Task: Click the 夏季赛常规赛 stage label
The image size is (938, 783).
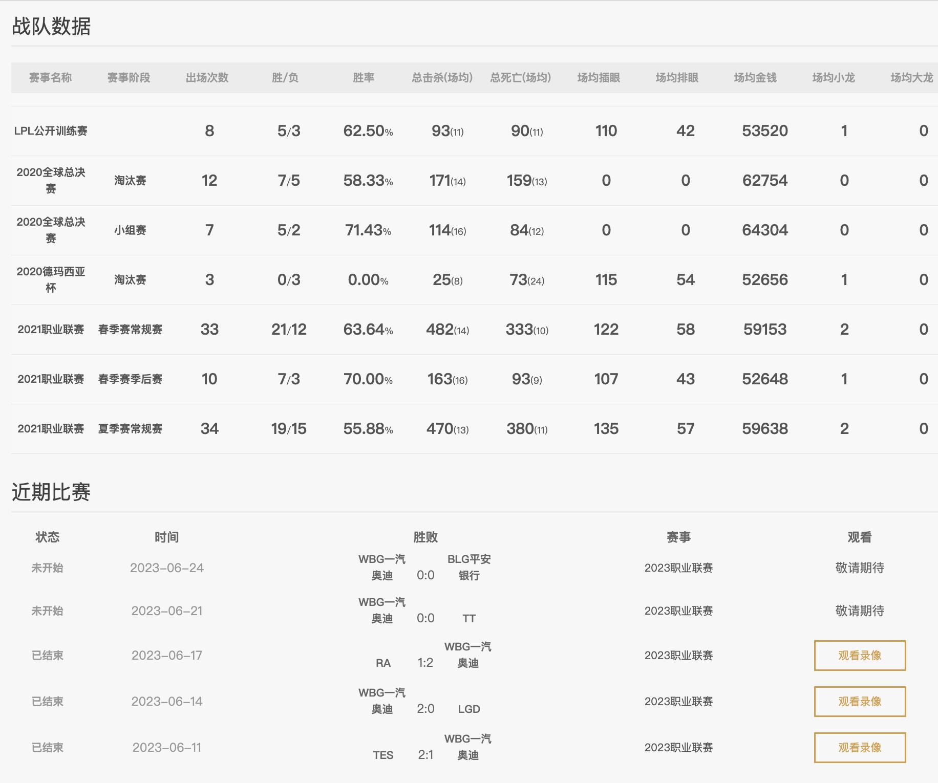Action: [x=130, y=429]
